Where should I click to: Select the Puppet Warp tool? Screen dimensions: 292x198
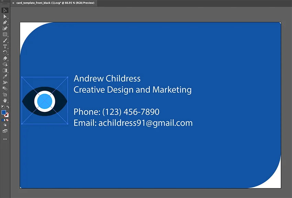coord(5,83)
